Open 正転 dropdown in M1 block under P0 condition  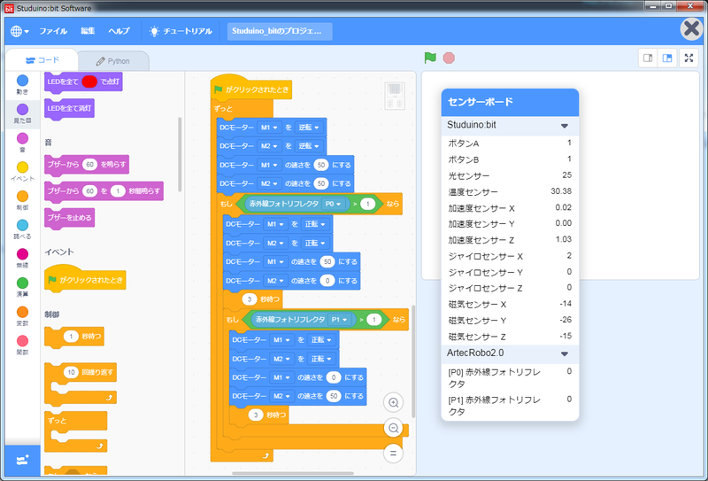point(315,224)
